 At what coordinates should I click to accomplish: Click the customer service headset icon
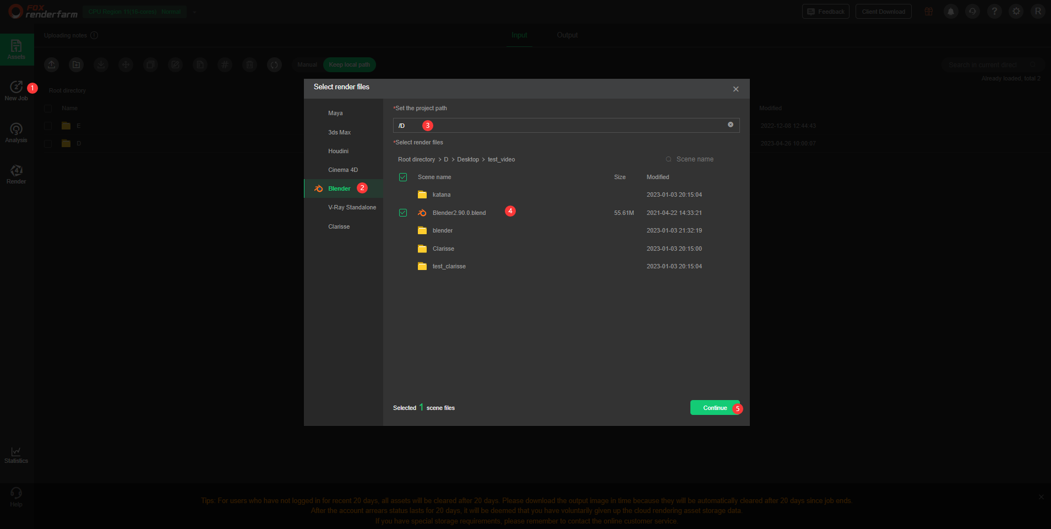pos(973,12)
